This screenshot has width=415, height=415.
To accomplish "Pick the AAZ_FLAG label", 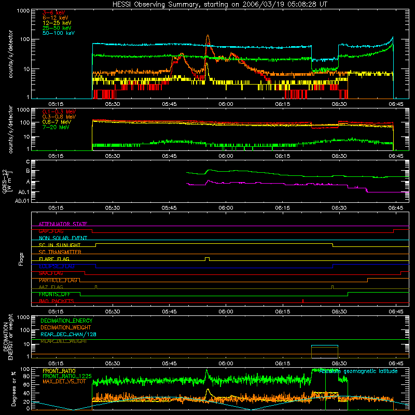I will coord(51,287).
